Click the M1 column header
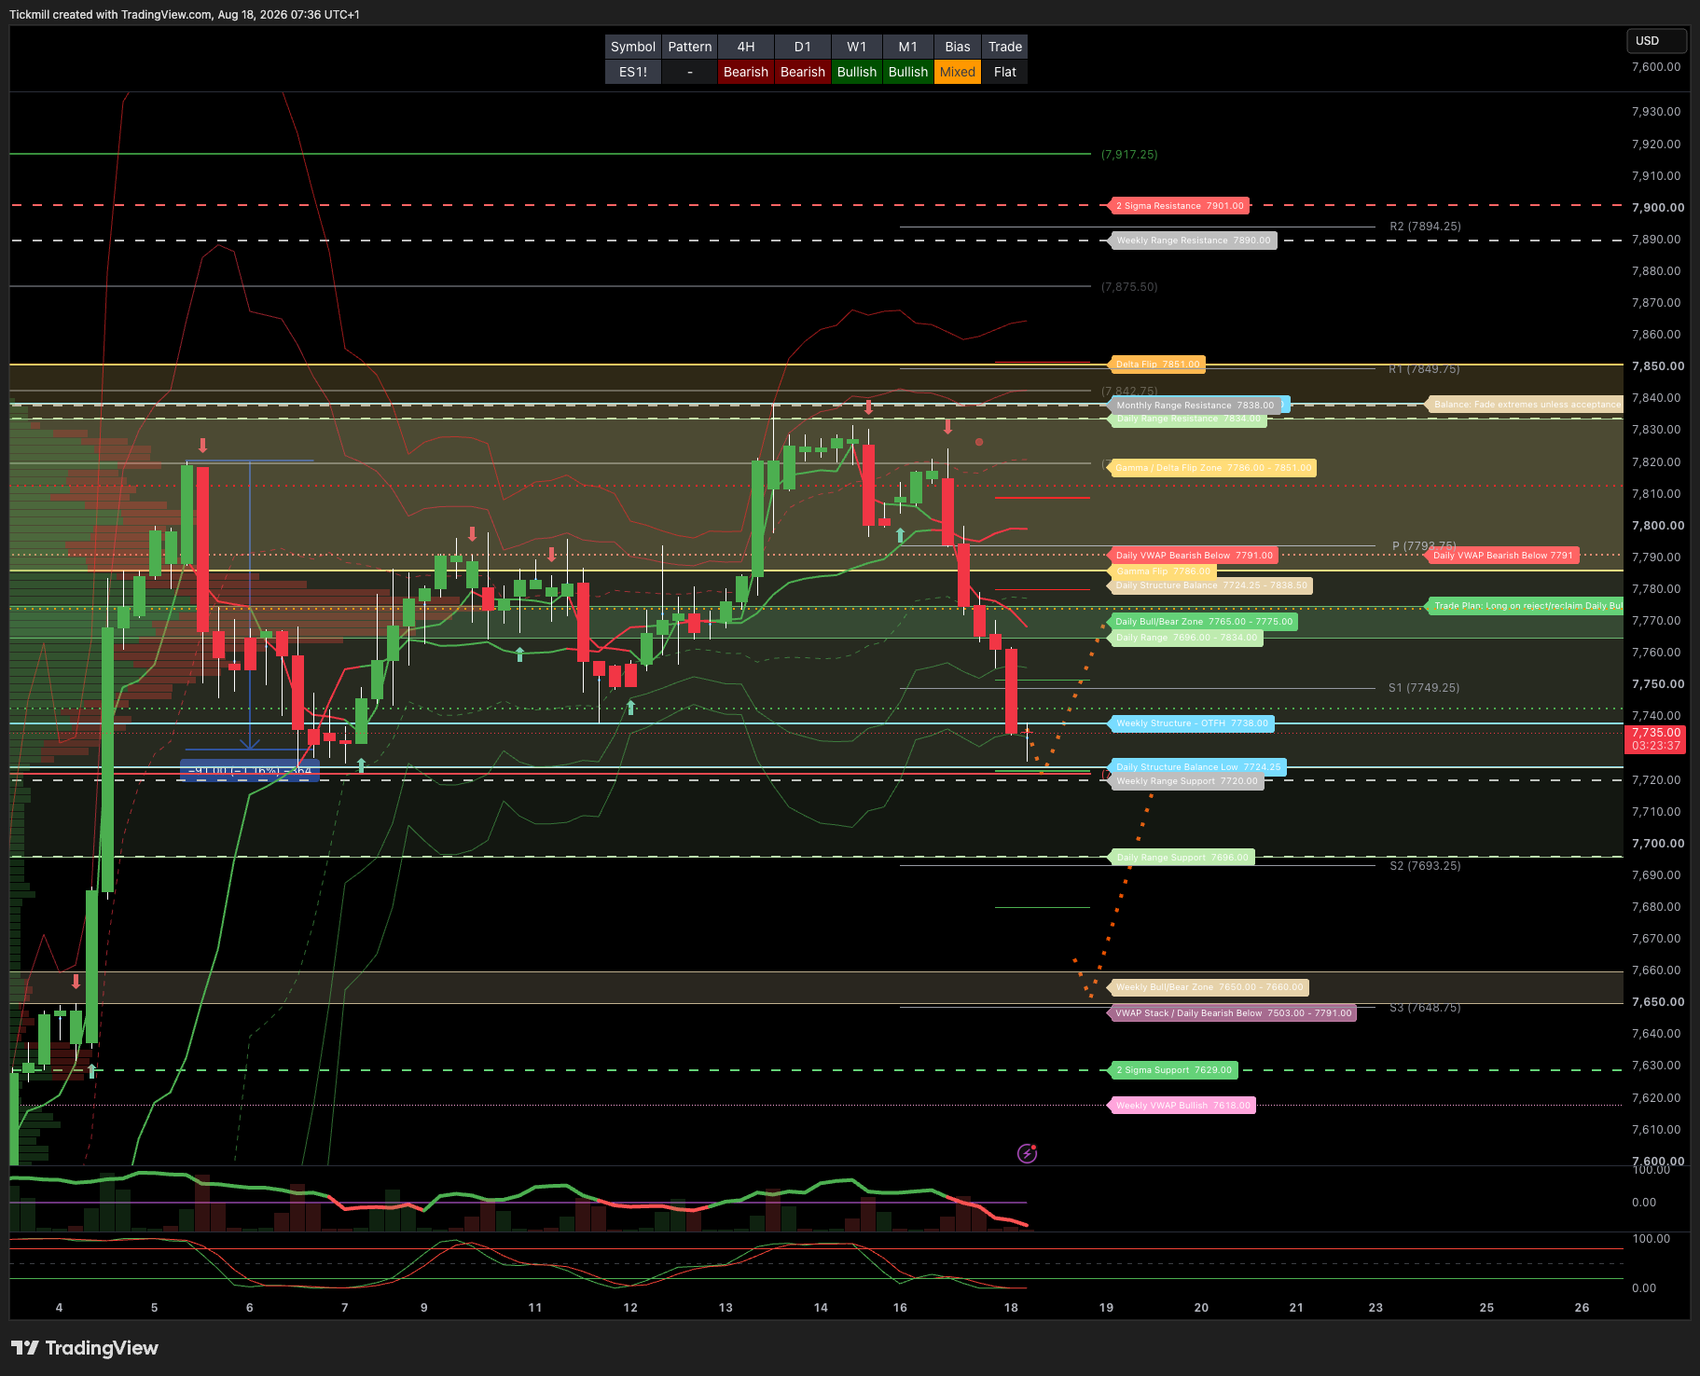Screen dimensions: 1700x1376 [x=908, y=47]
